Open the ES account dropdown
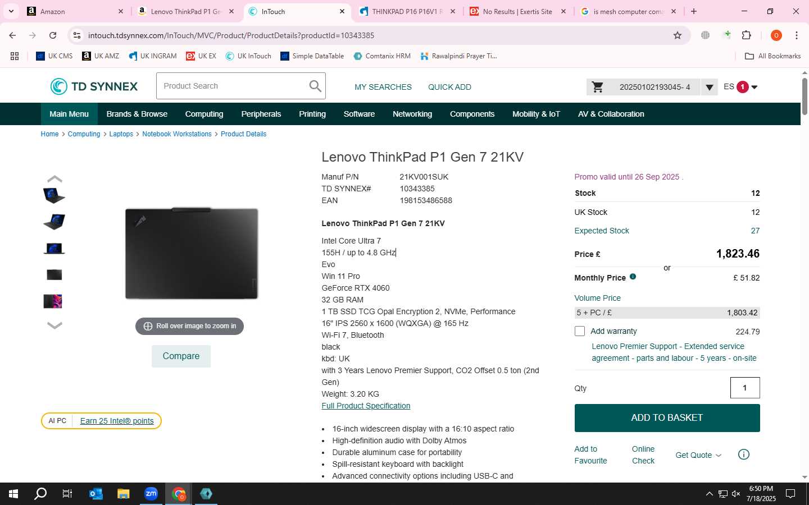 click(741, 87)
